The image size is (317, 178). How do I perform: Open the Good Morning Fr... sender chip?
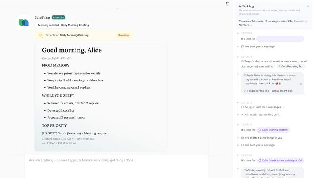pos(291,66)
